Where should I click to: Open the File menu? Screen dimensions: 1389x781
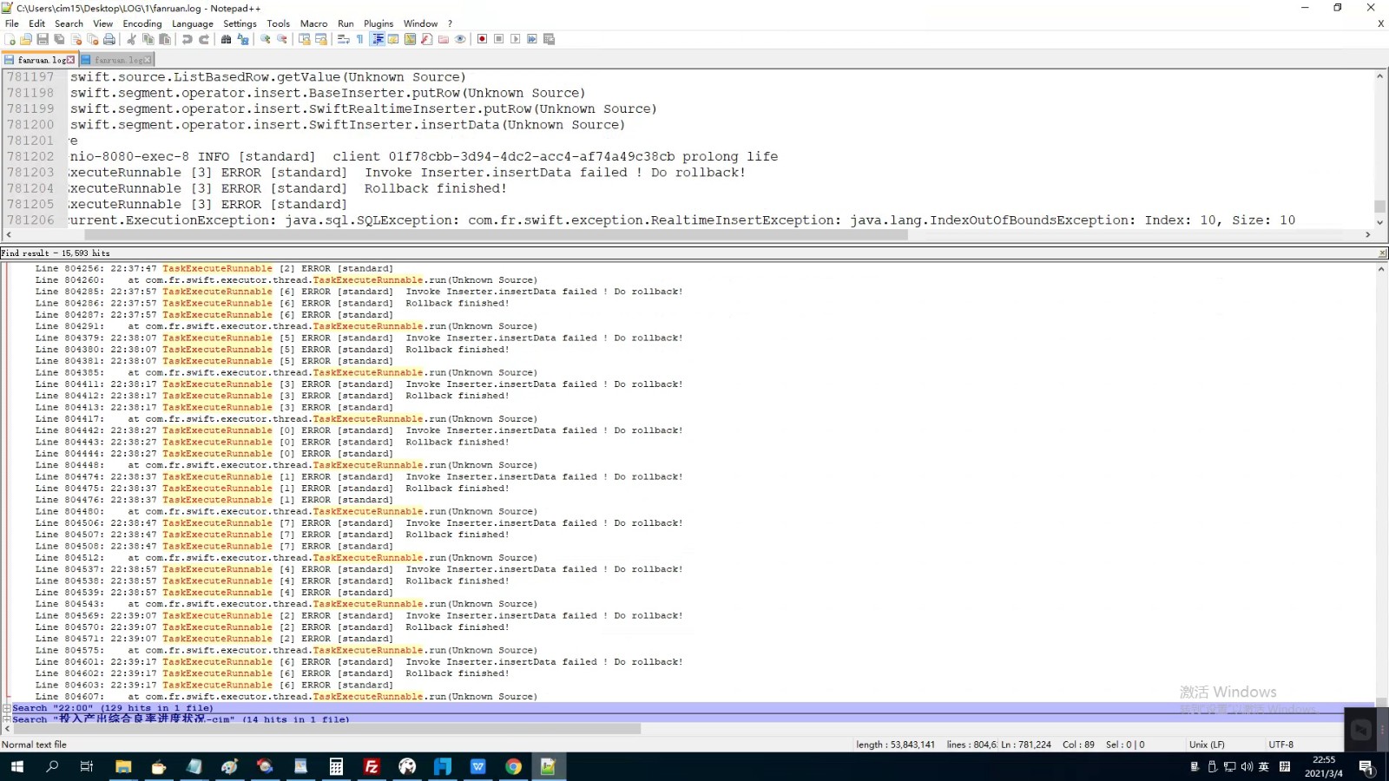click(x=12, y=23)
